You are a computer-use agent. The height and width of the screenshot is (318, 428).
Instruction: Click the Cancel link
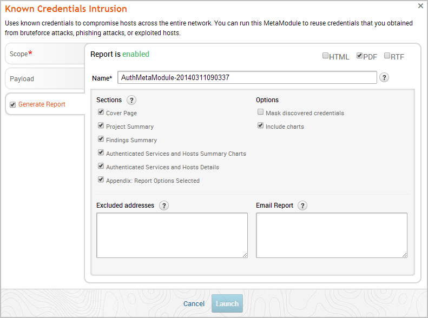tap(194, 304)
